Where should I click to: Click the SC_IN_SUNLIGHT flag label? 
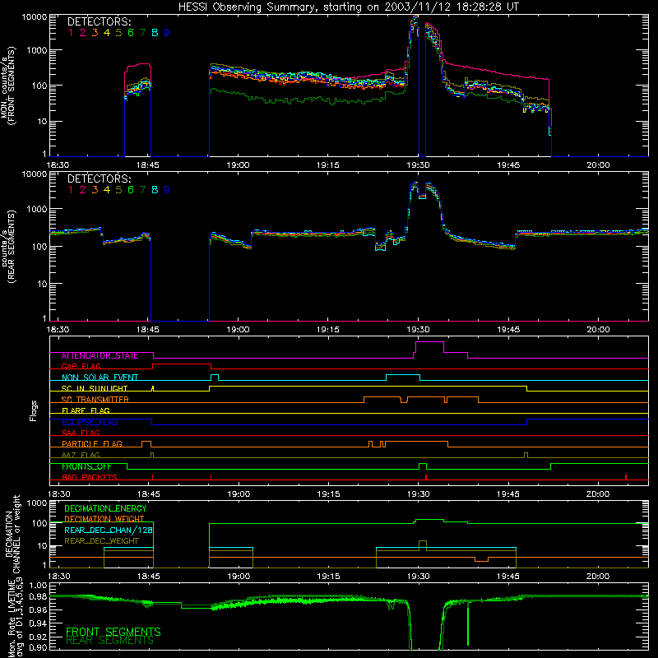95,388
